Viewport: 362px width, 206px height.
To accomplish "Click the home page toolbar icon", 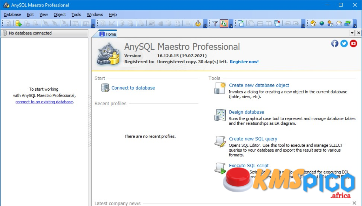I will point(313,24).
